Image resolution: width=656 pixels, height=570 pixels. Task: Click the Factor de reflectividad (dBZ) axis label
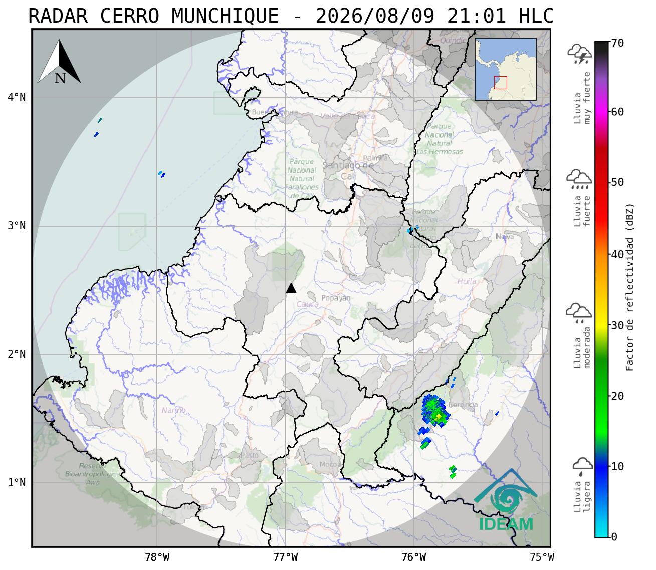(x=630, y=287)
